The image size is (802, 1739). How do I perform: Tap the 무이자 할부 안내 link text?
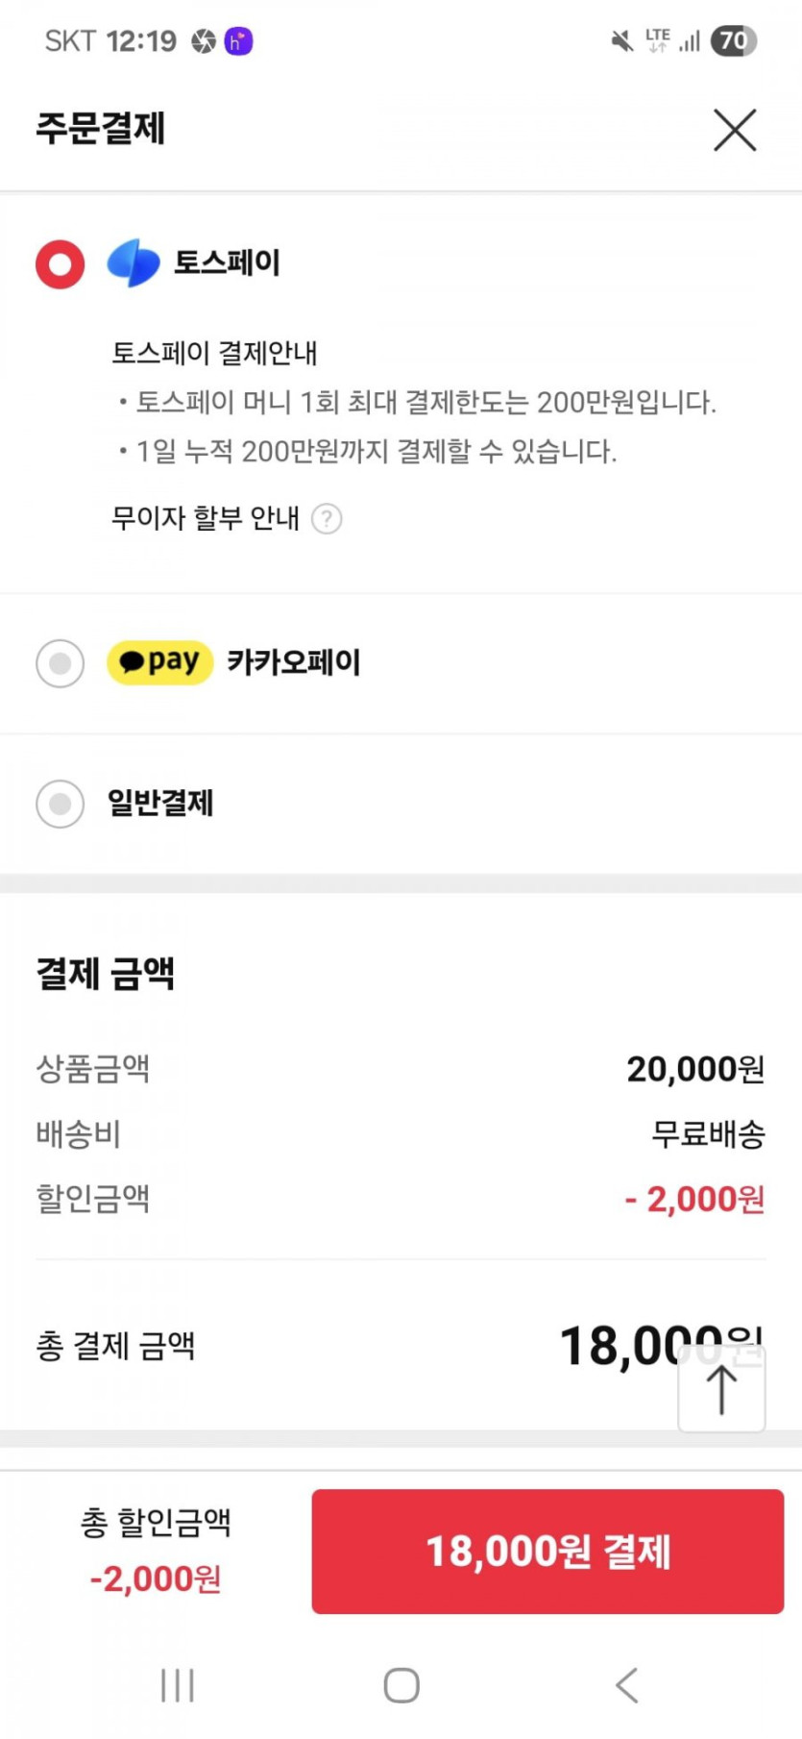206,518
